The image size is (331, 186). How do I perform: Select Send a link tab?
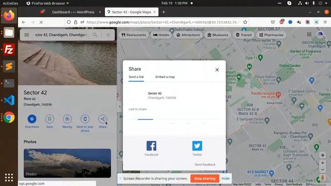[x=136, y=77]
